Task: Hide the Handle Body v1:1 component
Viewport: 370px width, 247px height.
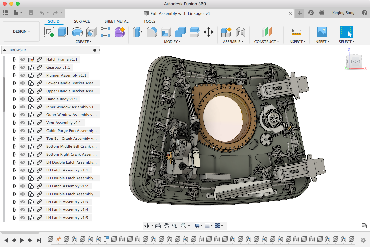Action: pos(23,99)
